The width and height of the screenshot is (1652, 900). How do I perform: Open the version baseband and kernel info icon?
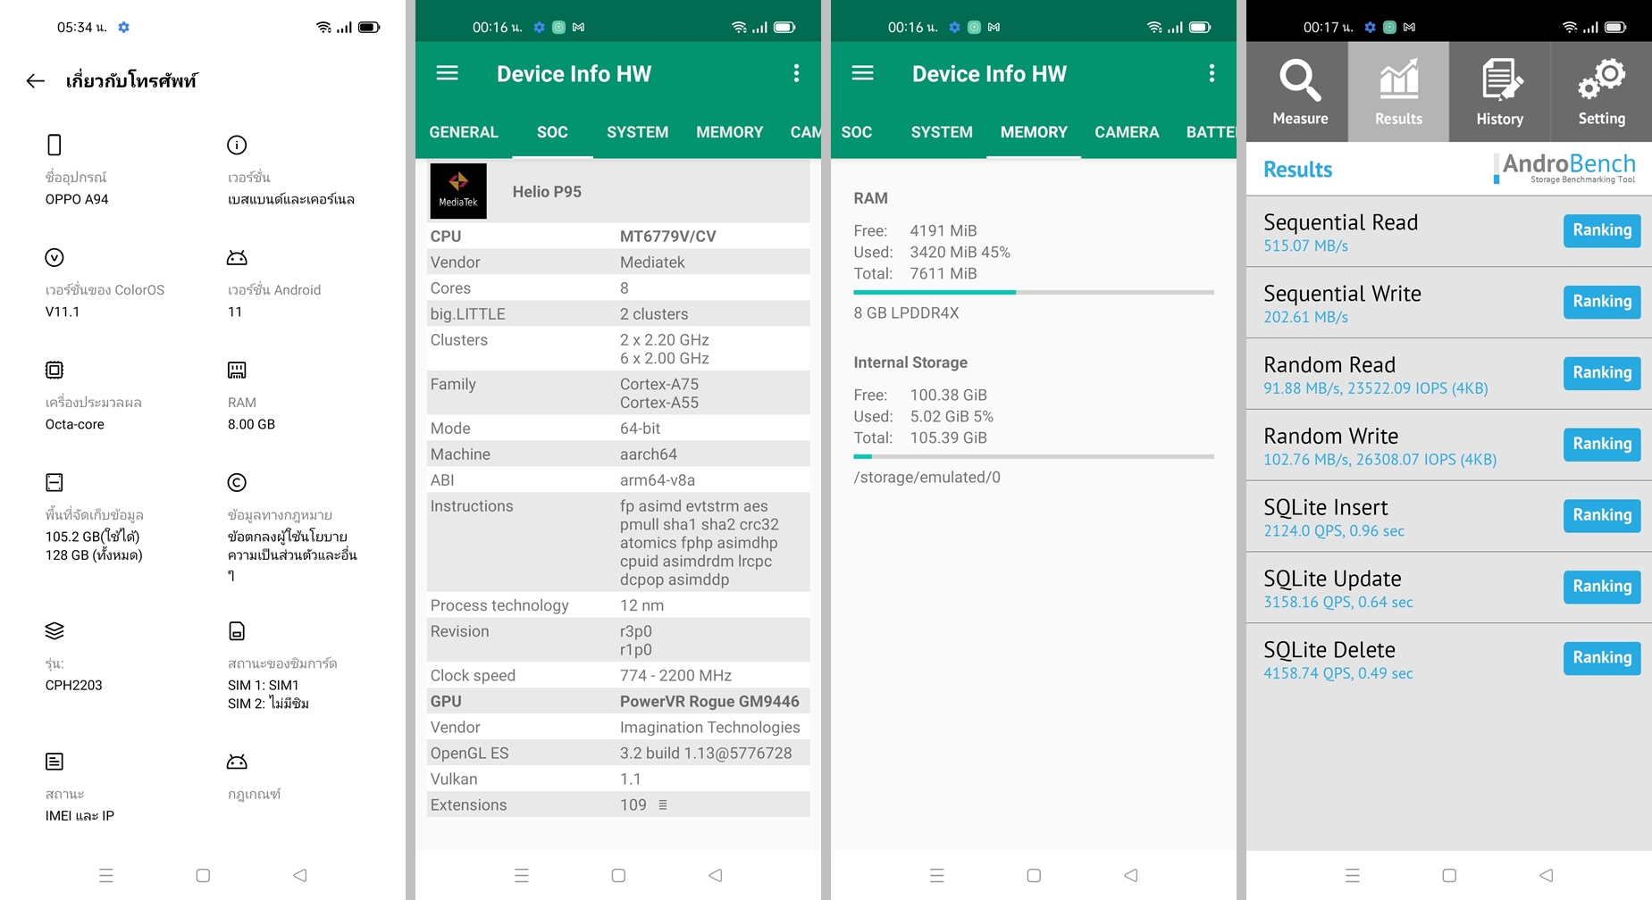237,145
